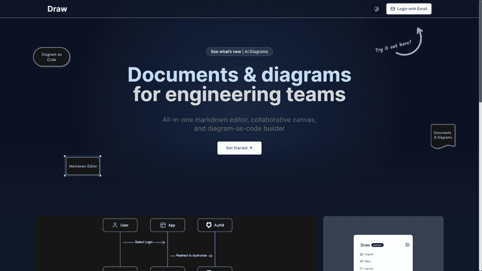Click the Redirect to /authorize arrow label

(x=191, y=256)
